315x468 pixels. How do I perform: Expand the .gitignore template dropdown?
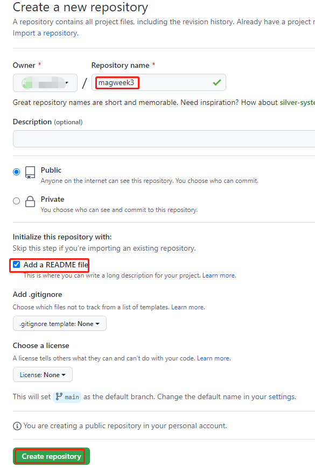tap(59, 323)
